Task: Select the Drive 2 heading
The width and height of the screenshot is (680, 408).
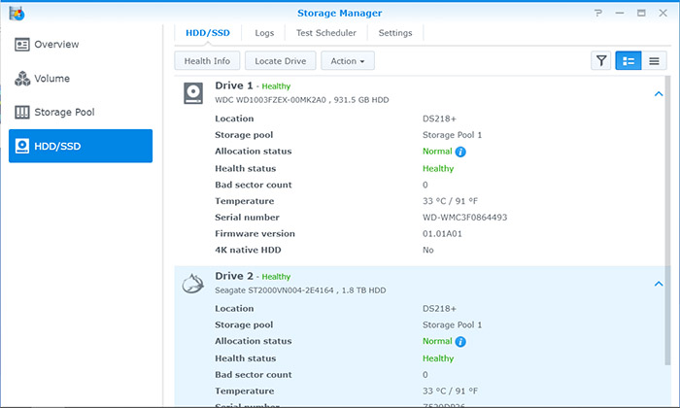Action: pyautogui.click(x=234, y=276)
